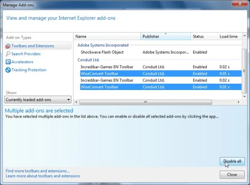
Task: Sort list by Load time column
Action: [x=229, y=36]
